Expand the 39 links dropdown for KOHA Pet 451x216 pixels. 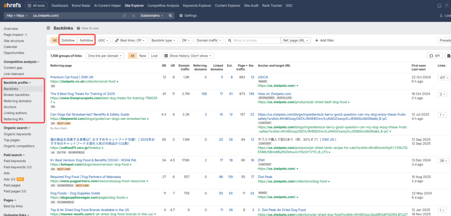(443, 161)
